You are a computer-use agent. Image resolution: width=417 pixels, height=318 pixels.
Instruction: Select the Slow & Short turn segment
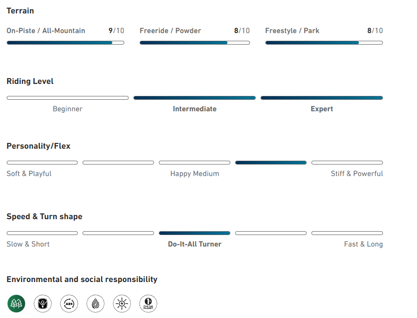[x=42, y=233]
